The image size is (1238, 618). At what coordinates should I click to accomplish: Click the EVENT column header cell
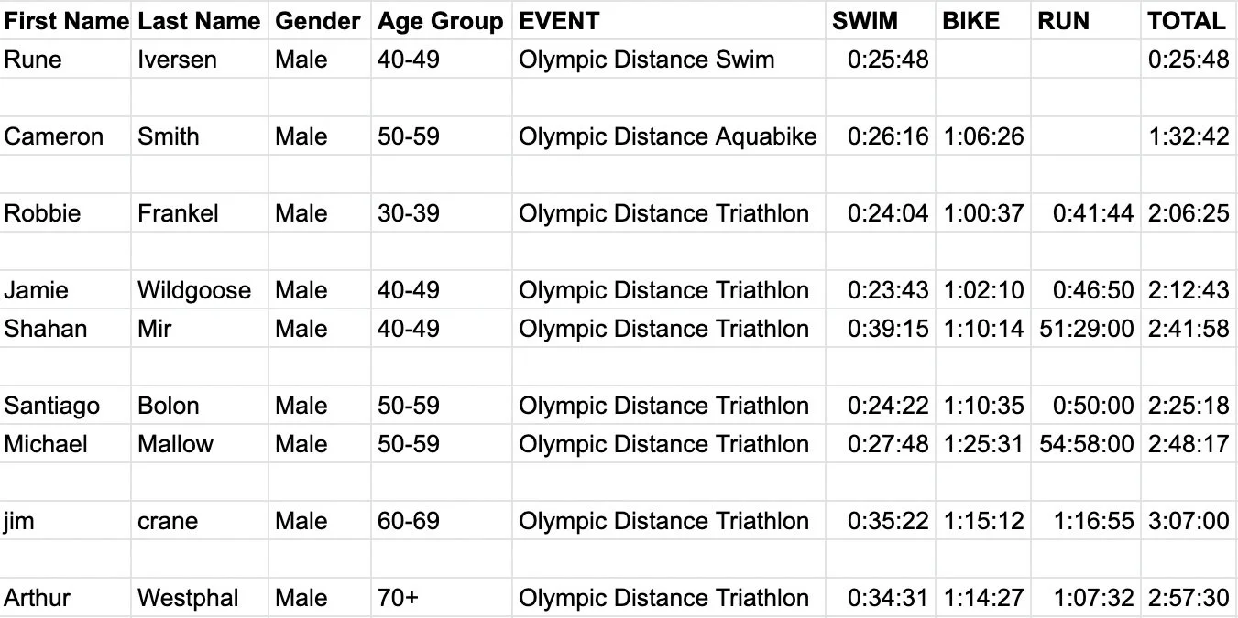click(x=559, y=21)
